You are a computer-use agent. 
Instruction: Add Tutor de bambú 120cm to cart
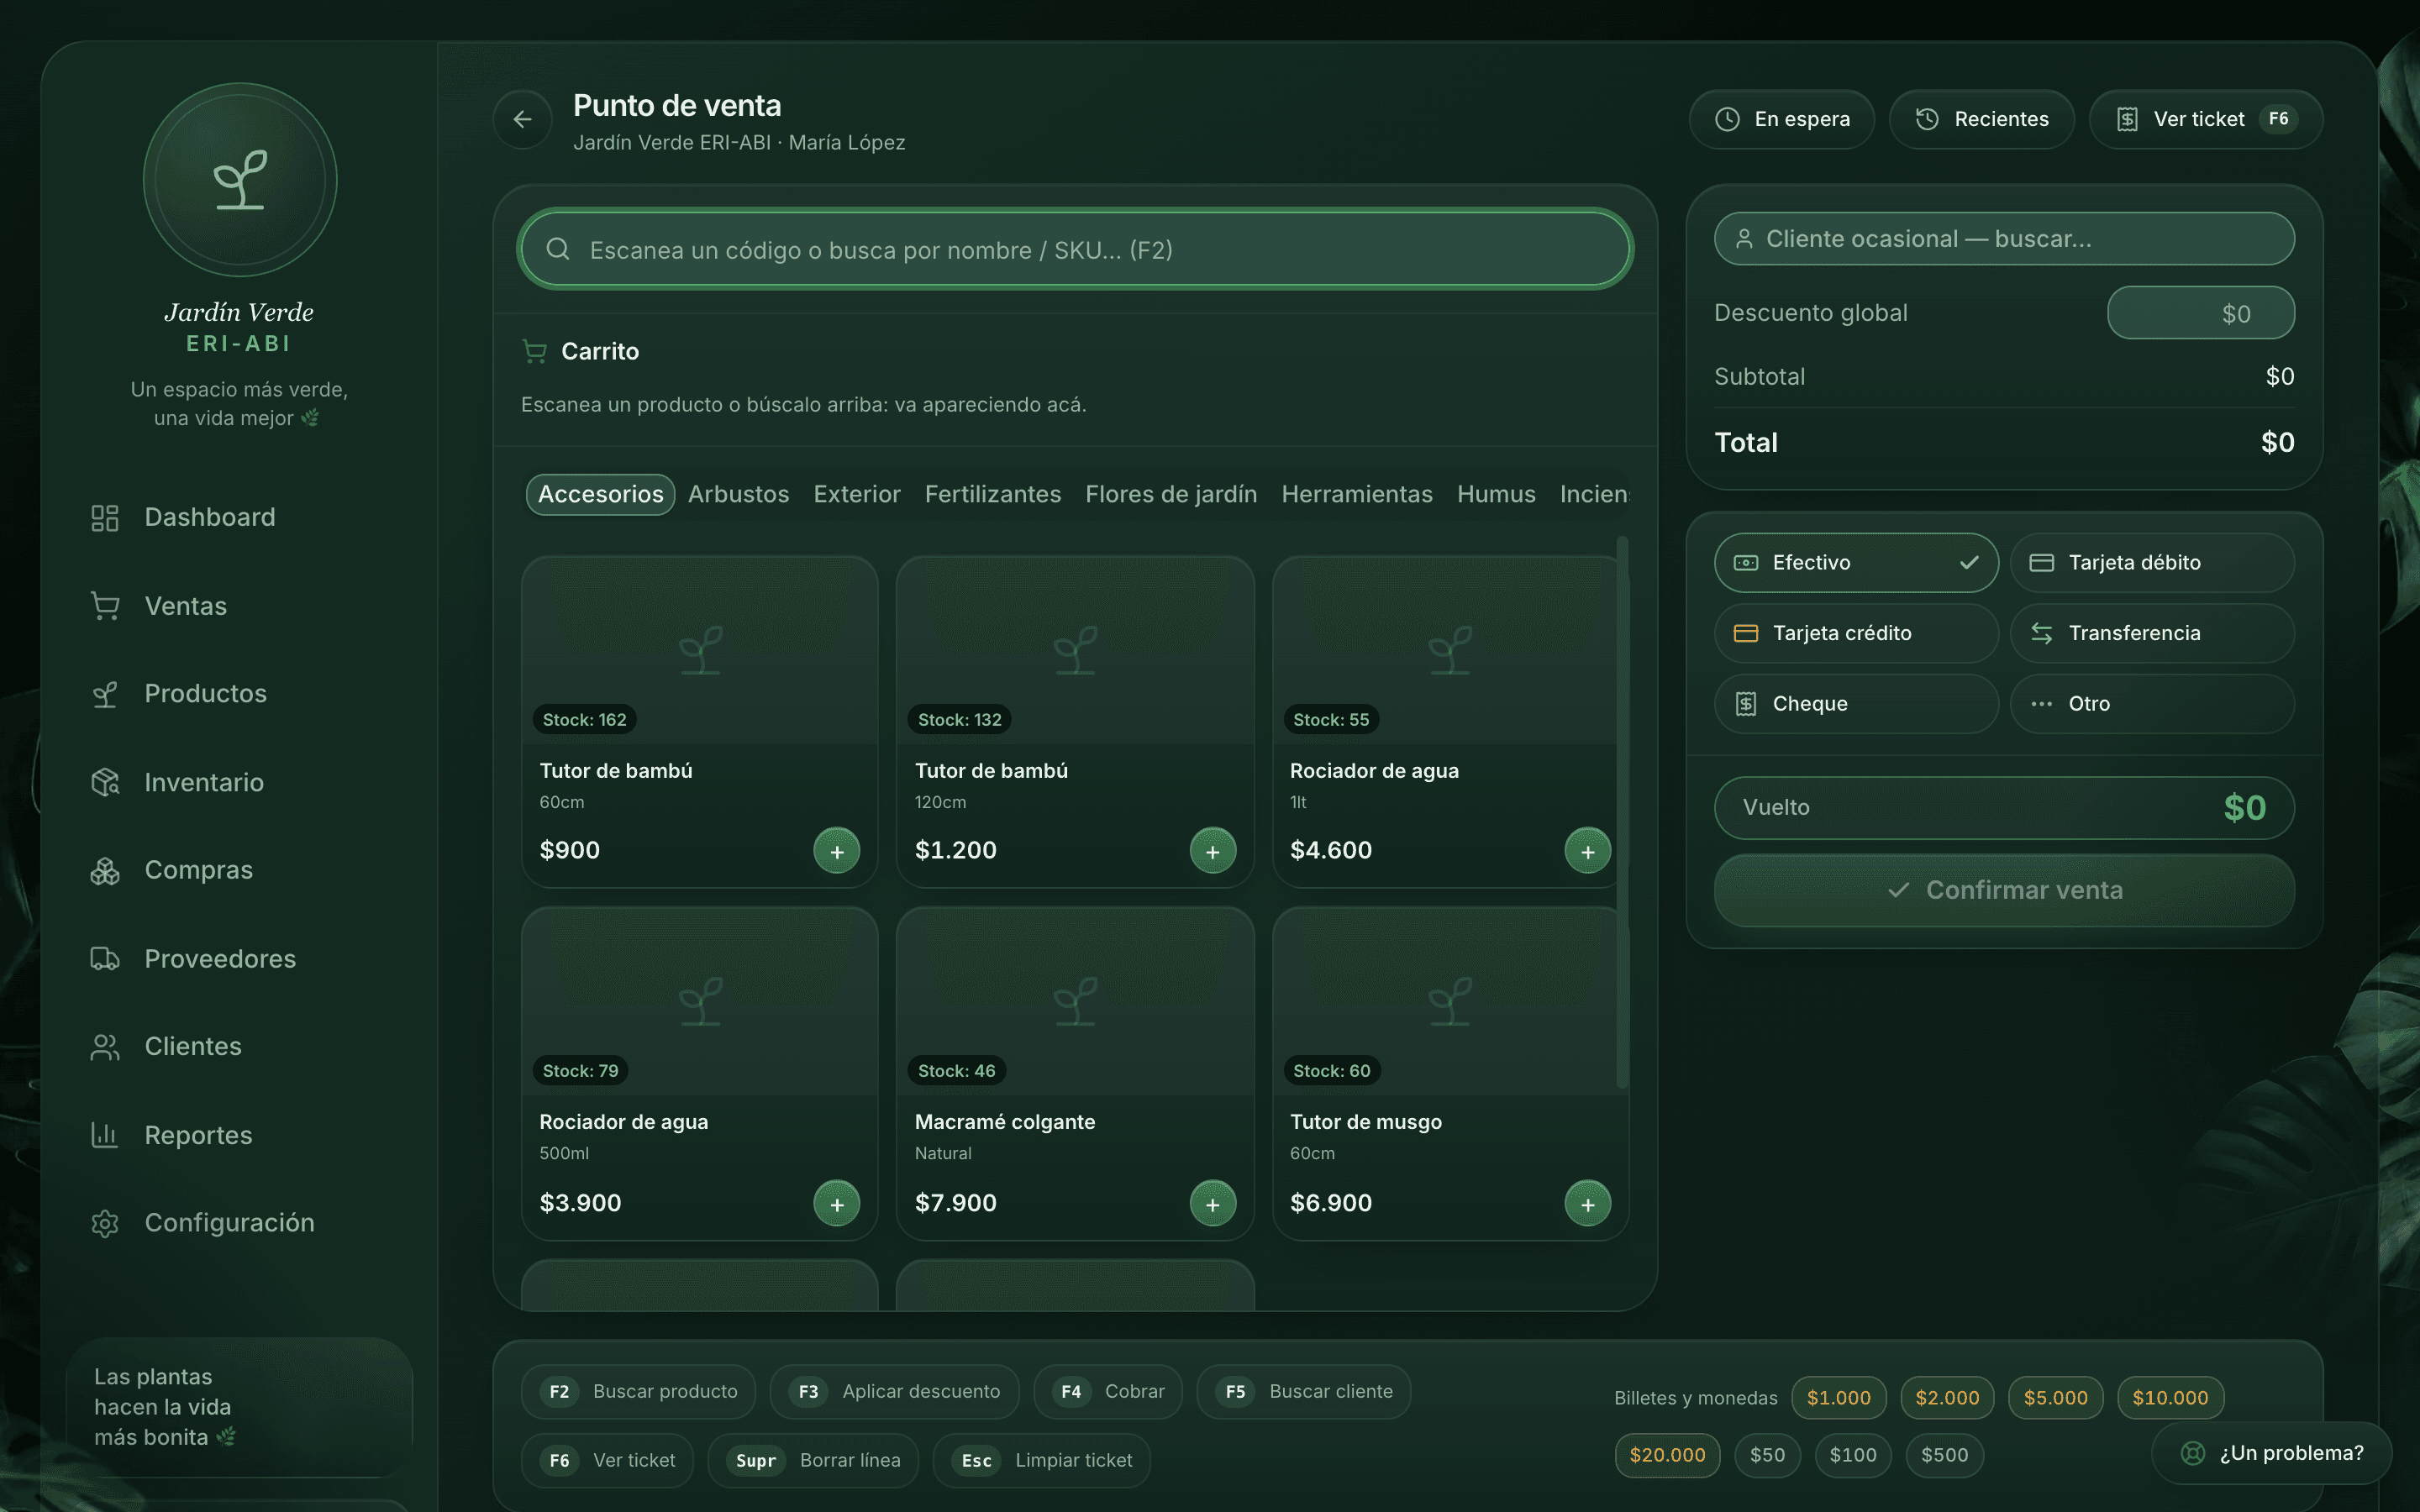(x=1212, y=851)
